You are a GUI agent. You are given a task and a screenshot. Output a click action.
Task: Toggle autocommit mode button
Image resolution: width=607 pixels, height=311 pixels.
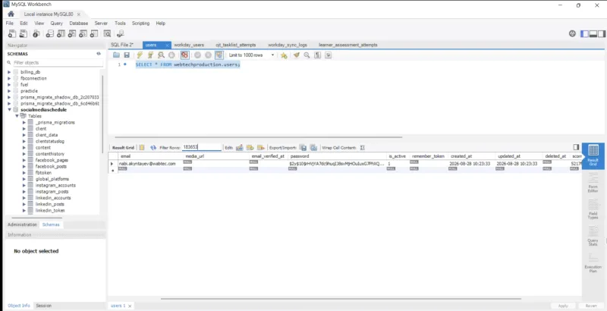(x=219, y=55)
